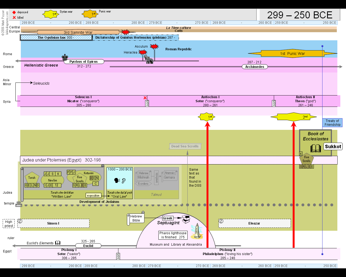Click the 3rd Samnite War end burst
The image size is (346, 277).
(x=125, y=32)
